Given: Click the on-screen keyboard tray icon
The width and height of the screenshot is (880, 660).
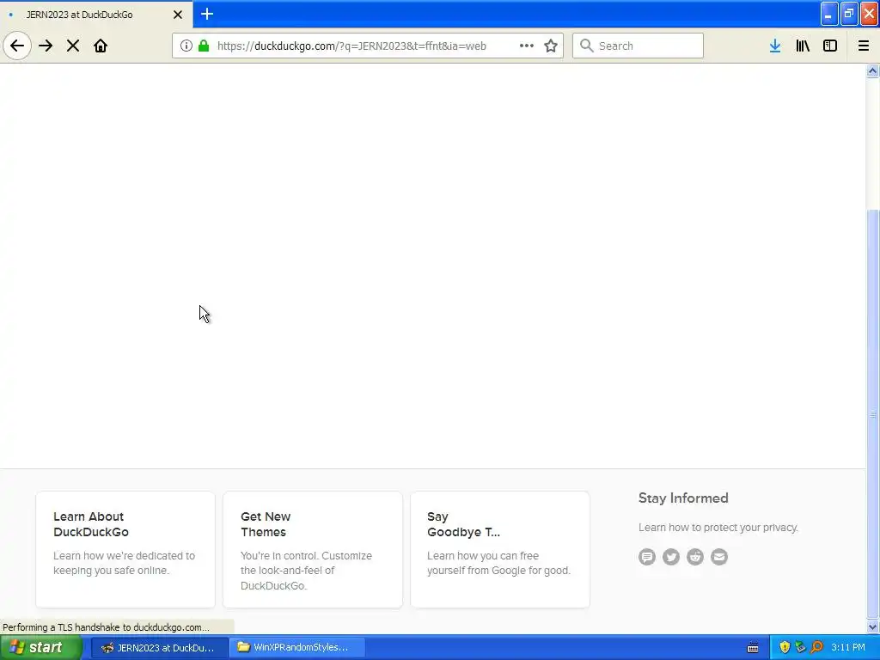Looking at the screenshot, I should [x=753, y=648].
